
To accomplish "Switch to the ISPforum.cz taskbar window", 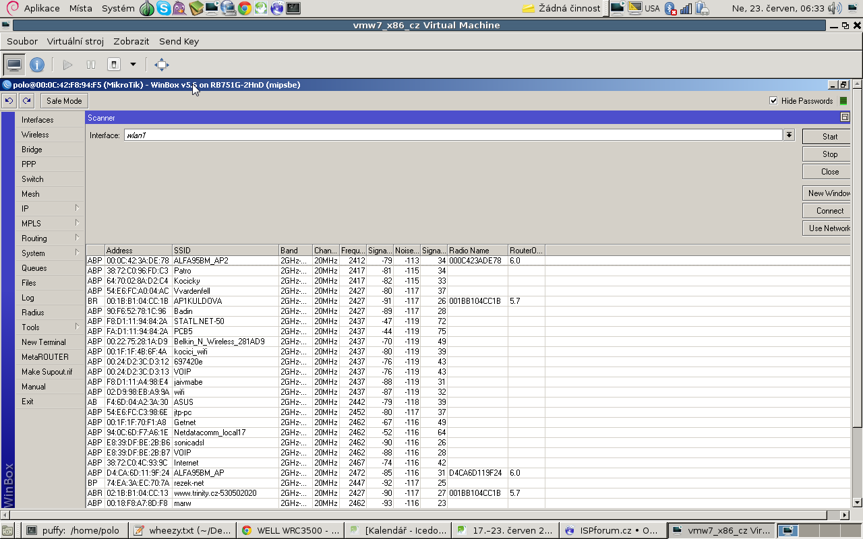I will (x=612, y=530).
